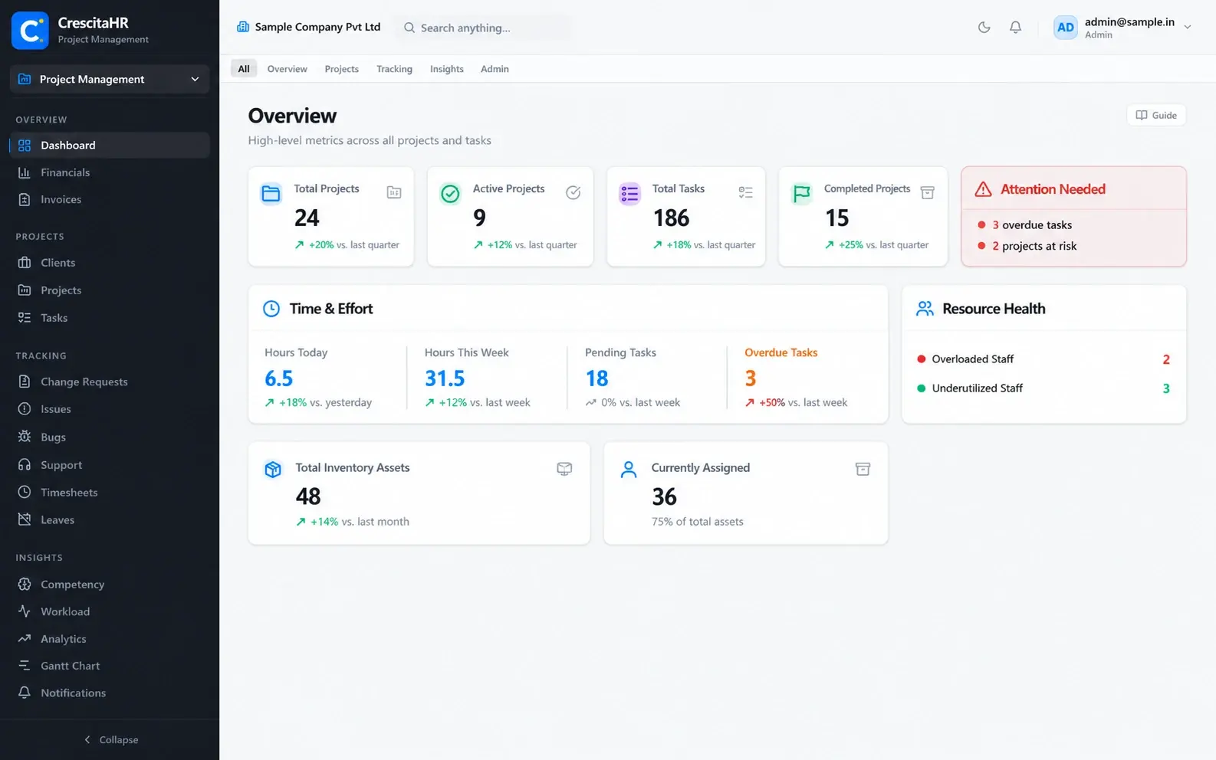
Task: Toggle dark mode moon icon
Action: click(984, 28)
